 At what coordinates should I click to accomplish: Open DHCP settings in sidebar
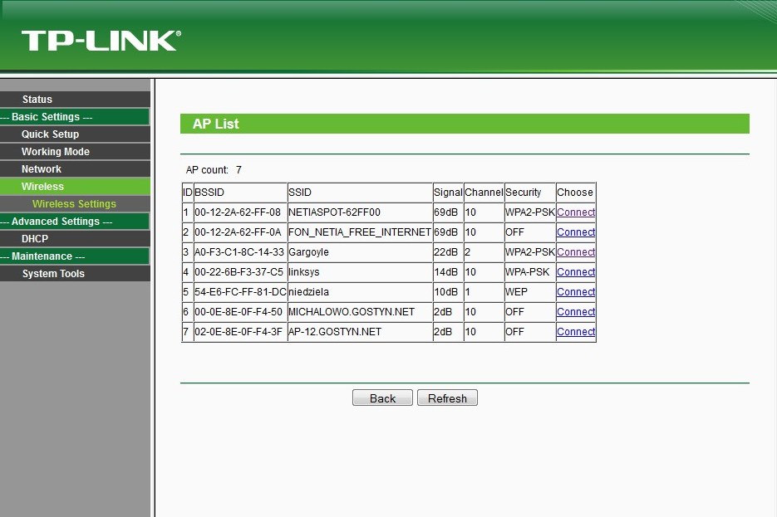(35, 239)
